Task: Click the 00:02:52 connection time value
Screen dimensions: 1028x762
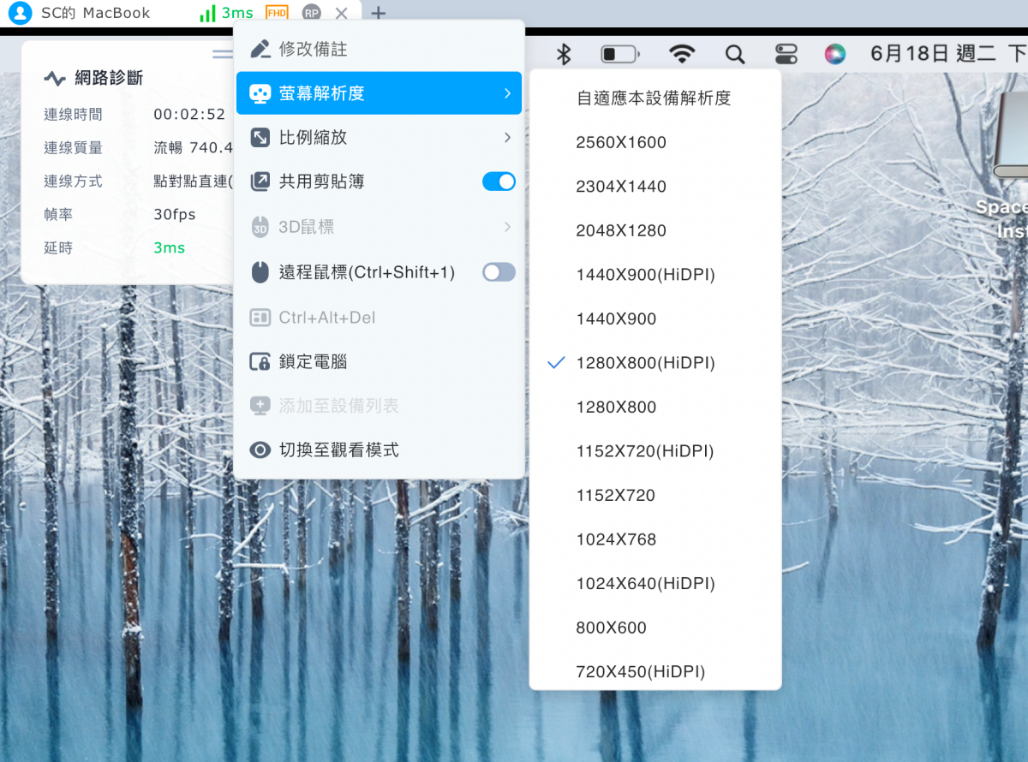Action: click(189, 114)
